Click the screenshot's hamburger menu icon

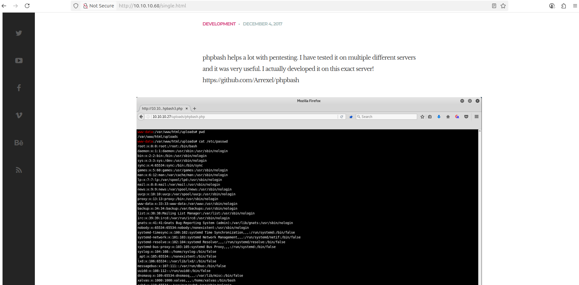point(477,117)
